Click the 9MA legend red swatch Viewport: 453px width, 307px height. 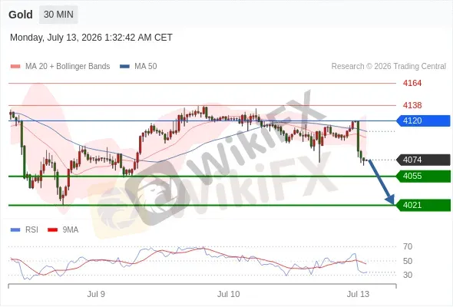(x=52, y=230)
